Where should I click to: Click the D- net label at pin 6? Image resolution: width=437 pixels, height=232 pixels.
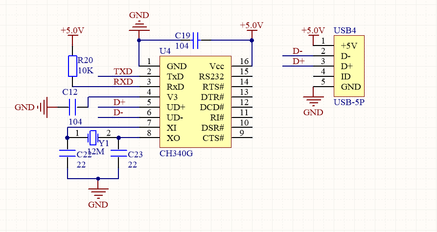coord(118,113)
